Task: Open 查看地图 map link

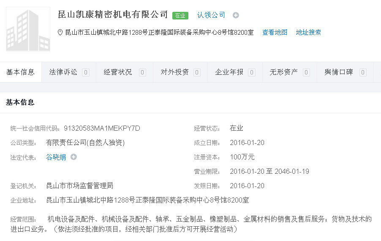Action: pyautogui.click(x=275, y=32)
